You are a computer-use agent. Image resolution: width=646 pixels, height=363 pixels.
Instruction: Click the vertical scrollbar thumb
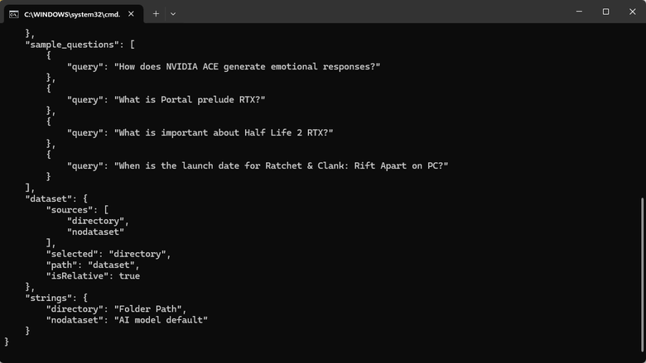(x=643, y=275)
